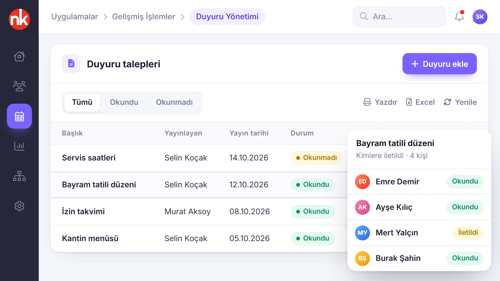
Task: Switch to the Okundu filter tab
Action: coord(124,102)
